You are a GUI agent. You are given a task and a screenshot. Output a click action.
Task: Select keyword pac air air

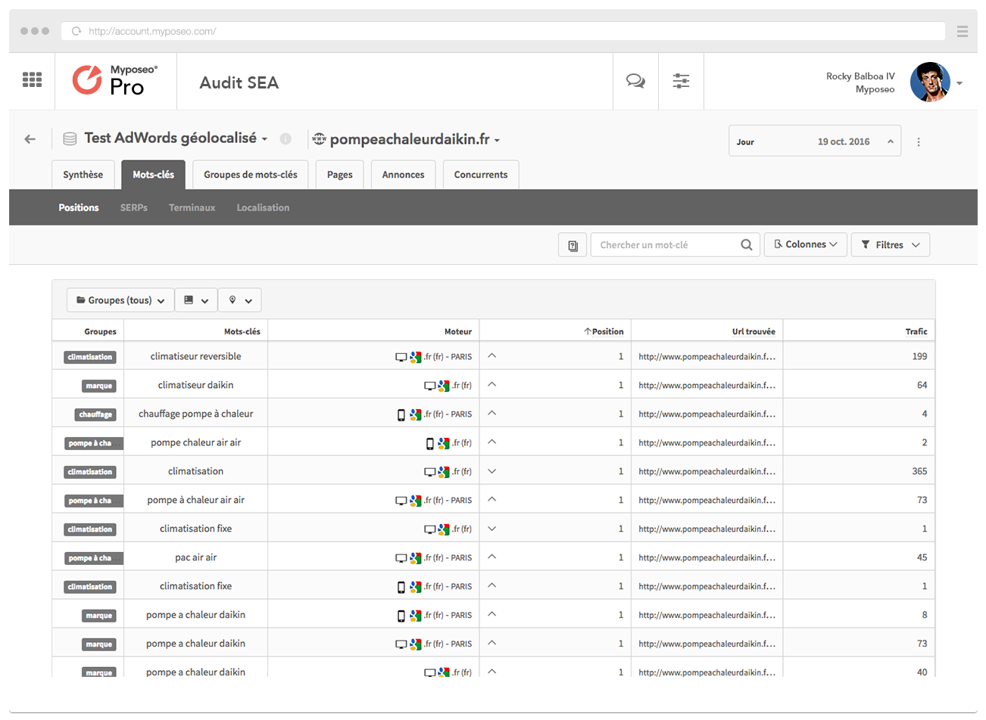pos(195,557)
